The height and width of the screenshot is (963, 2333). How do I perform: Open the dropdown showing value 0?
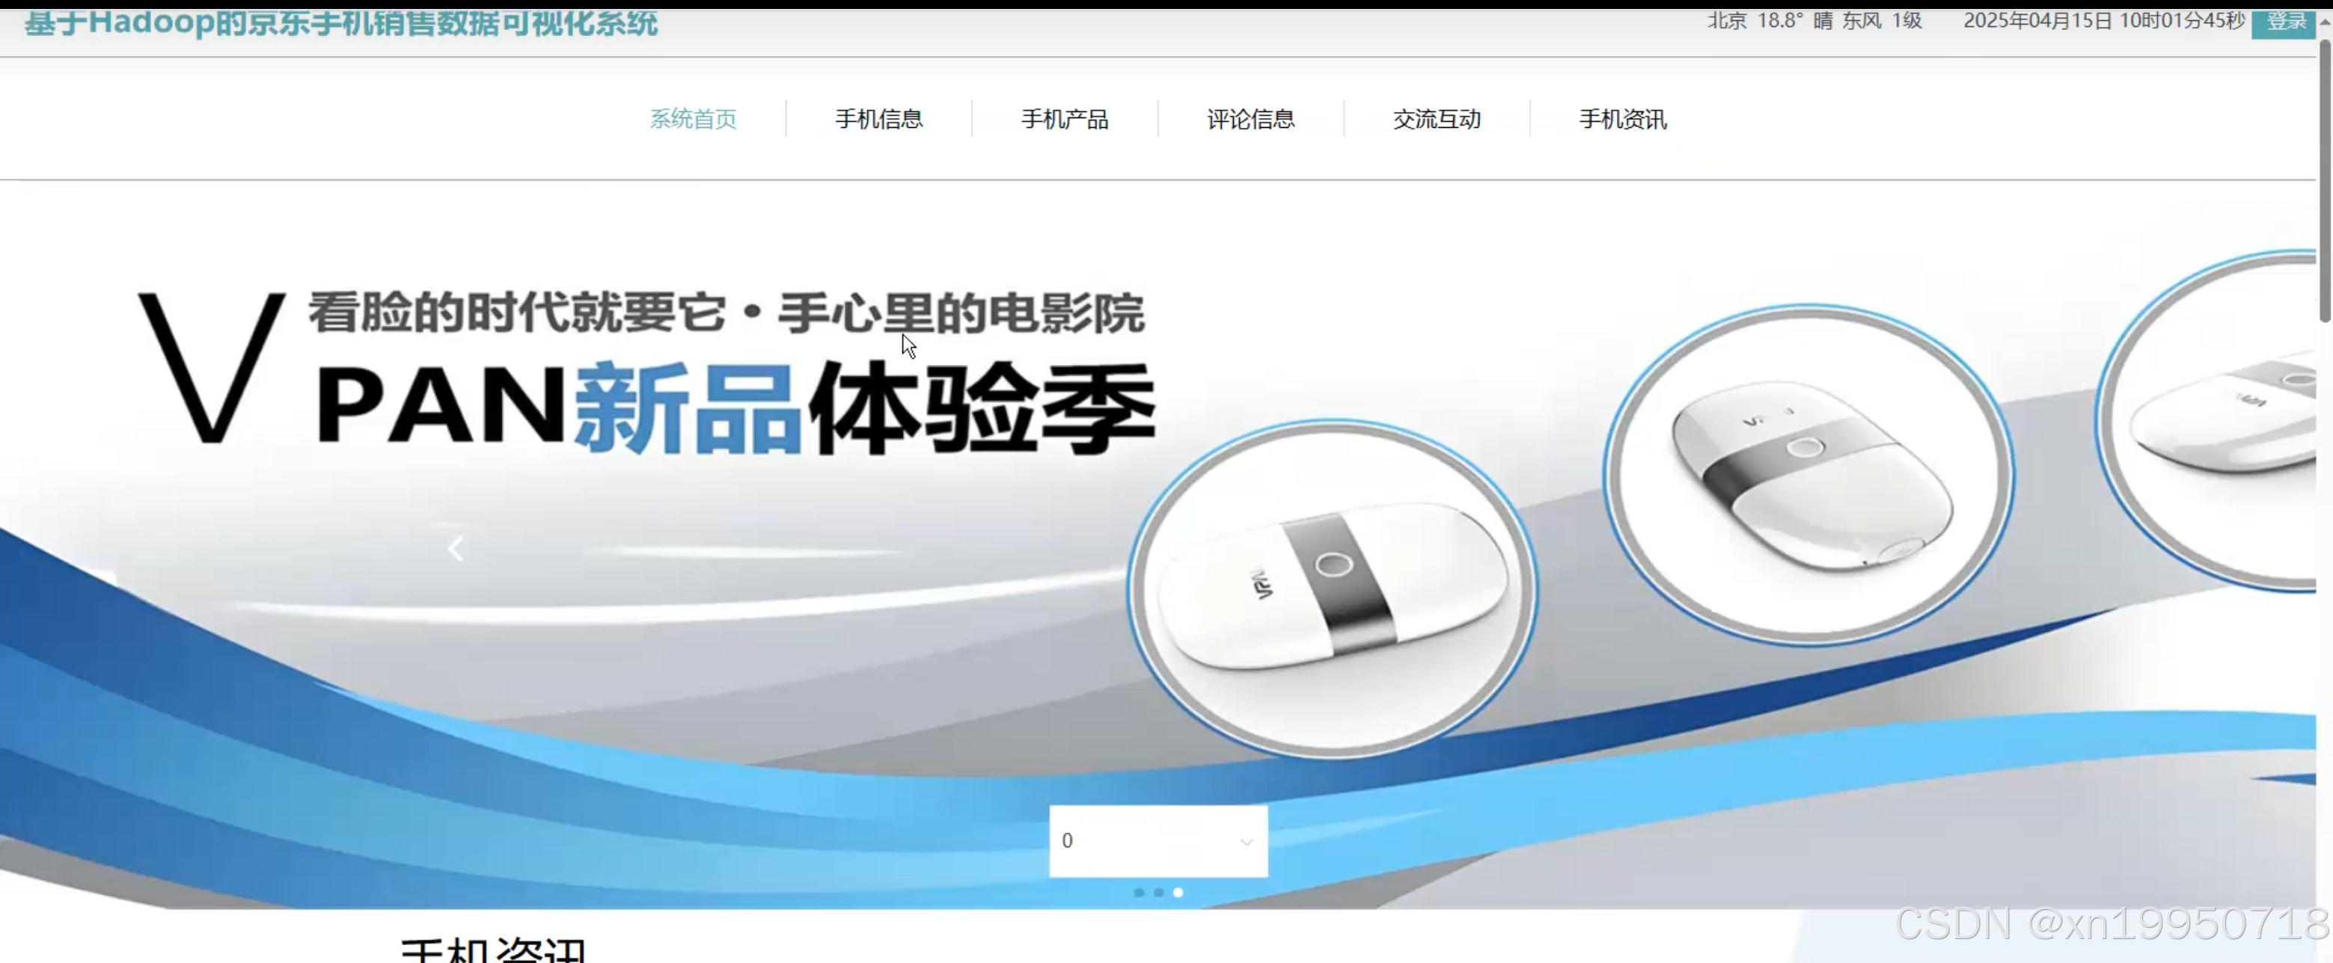tap(1158, 841)
